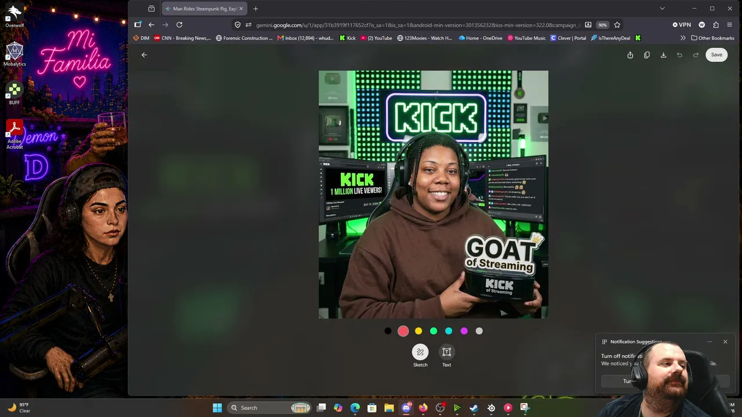
Task: Bookmark this page with the star icon
Action: click(x=617, y=25)
